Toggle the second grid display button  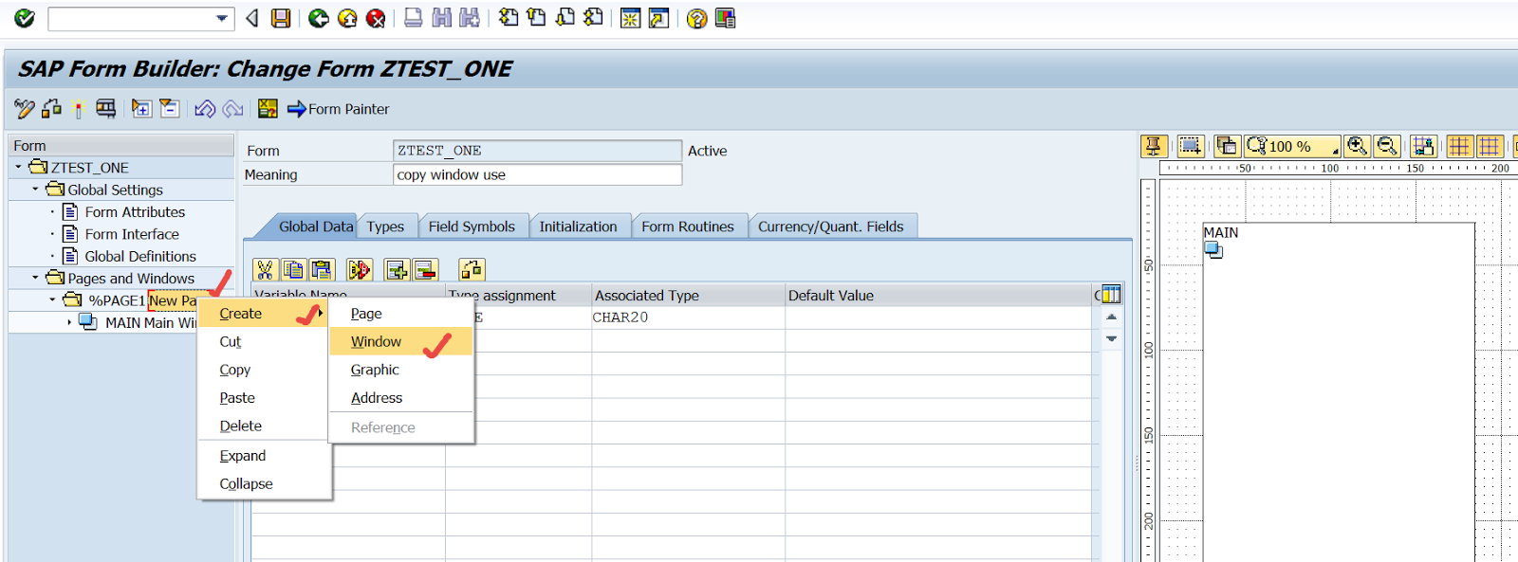tap(1490, 146)
